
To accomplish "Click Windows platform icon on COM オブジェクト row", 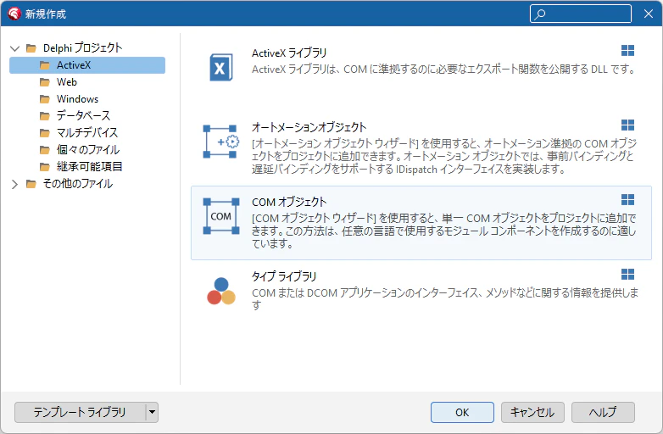I will pyautogui.click(x=627, y=199).
